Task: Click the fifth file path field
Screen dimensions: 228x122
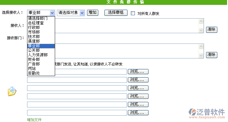Action: (x=77, y=105)
